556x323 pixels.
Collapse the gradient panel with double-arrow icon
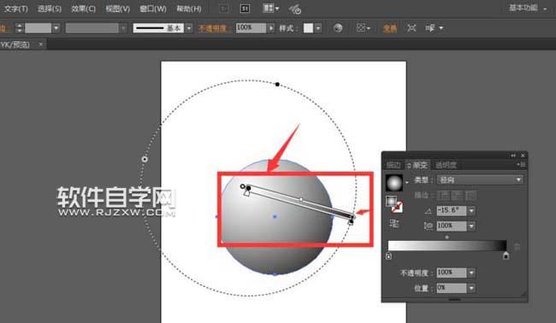(x=513, y=156)
